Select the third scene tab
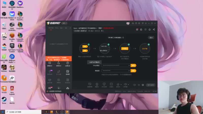 [x=62, y=28]
